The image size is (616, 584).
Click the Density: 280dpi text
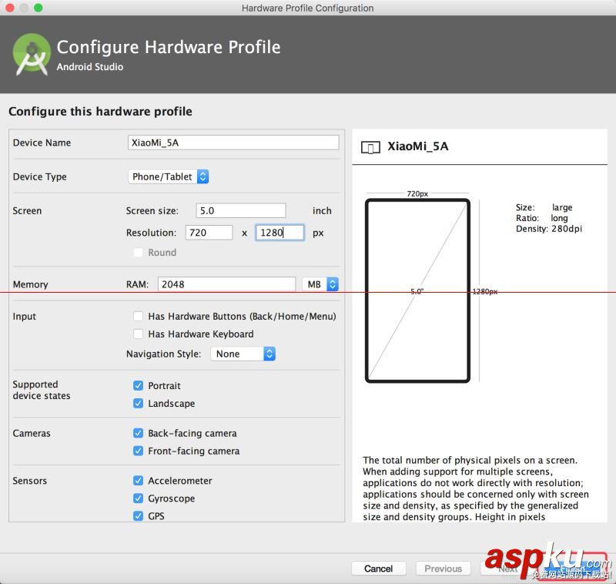coord(549,229)
